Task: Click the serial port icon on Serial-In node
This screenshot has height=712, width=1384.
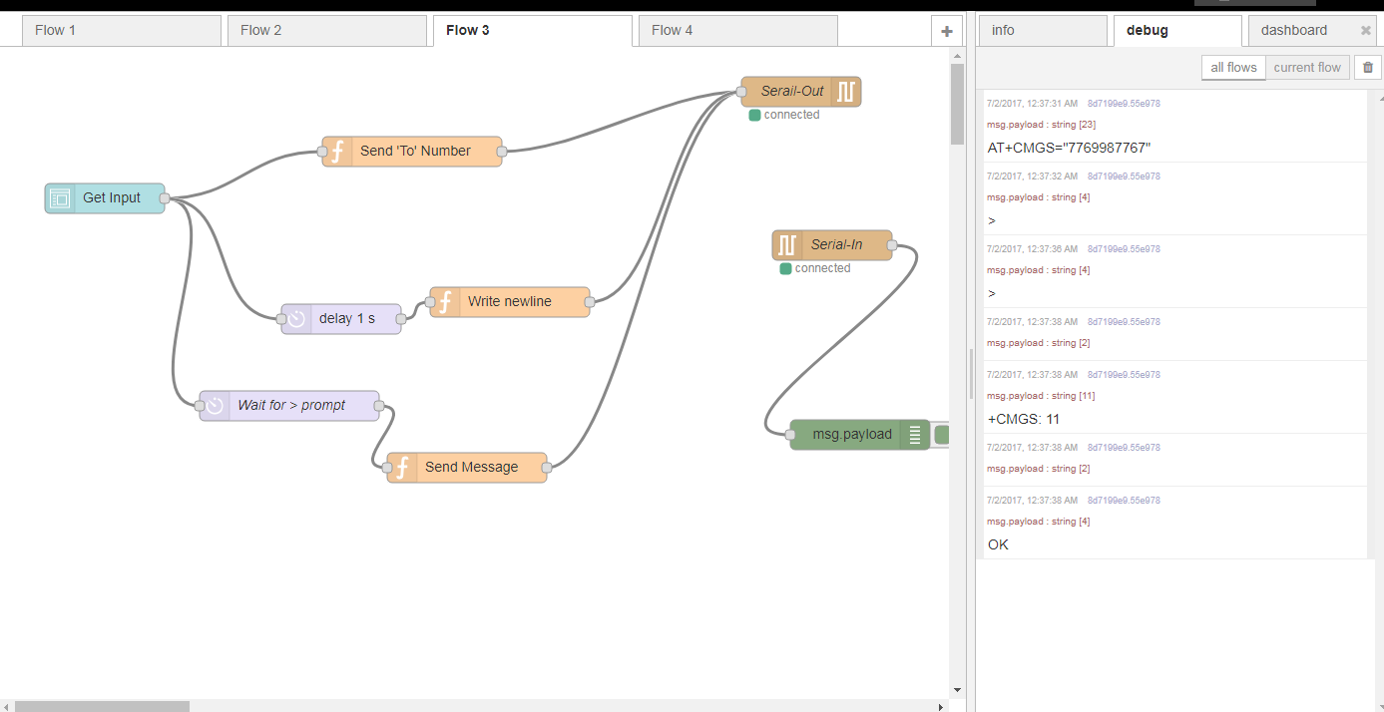Action: click(x=787, y=245)
